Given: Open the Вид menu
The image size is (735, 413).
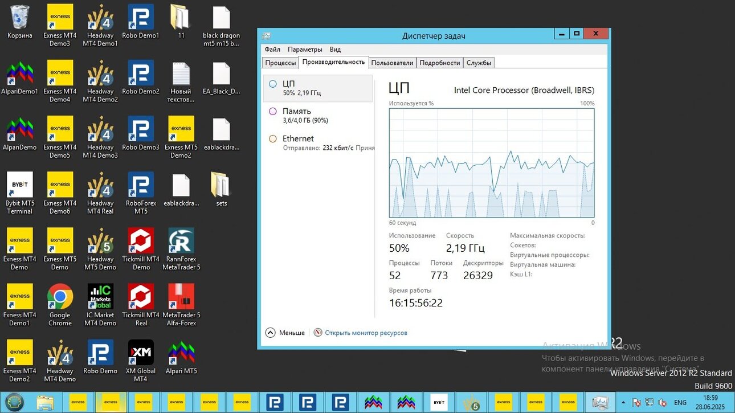Looking at the screenshot, I should tap(335, 50).
